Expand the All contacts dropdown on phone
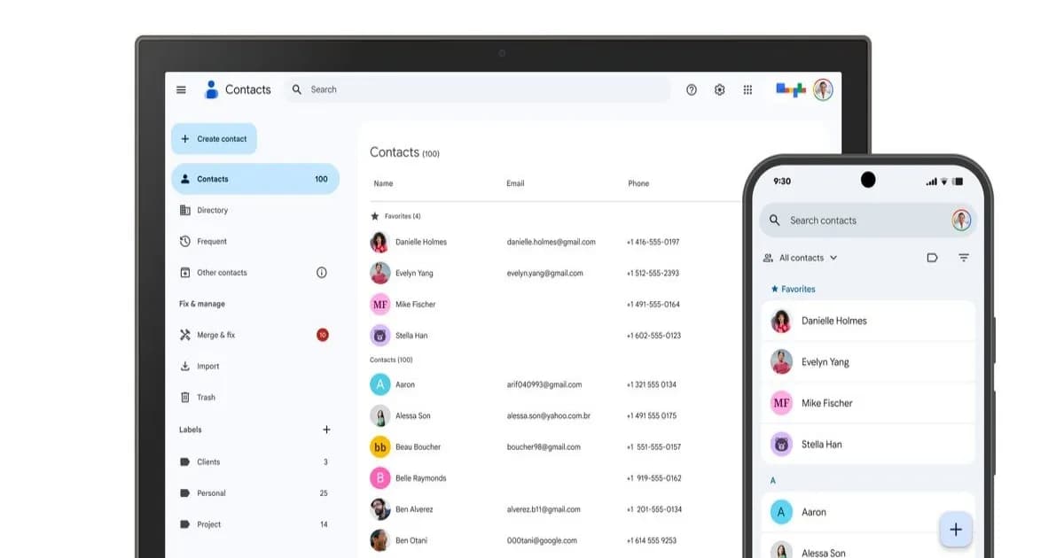1064x558 pixels. (x=801, y=258)
